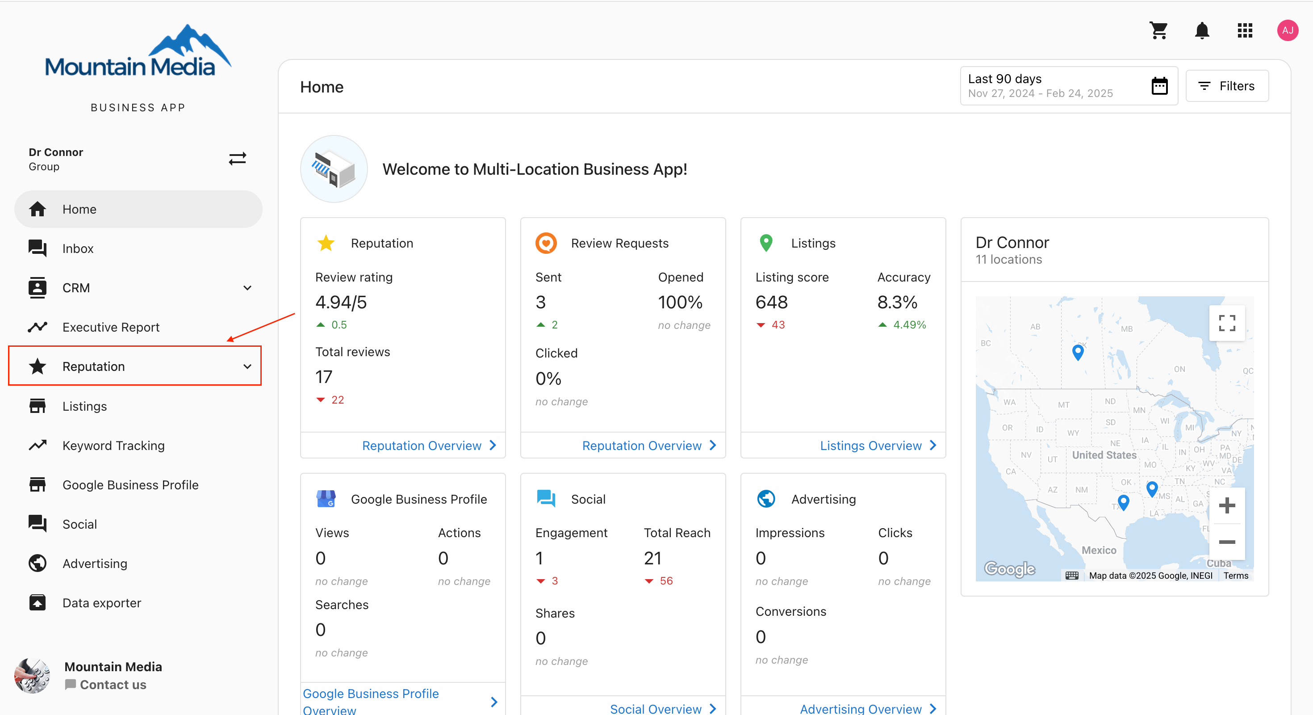Click the map Terms link
The width and height of the screenshot is (1313, 715).
[1236, 575]
